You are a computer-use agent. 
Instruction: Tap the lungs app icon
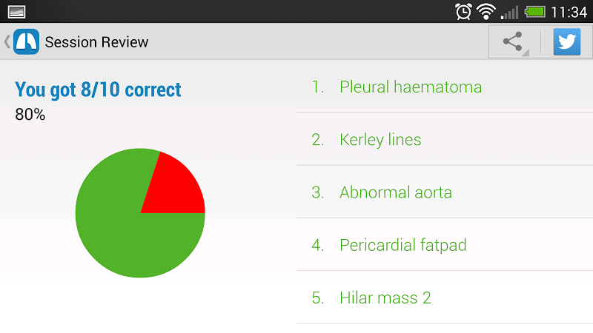(26, 41)
